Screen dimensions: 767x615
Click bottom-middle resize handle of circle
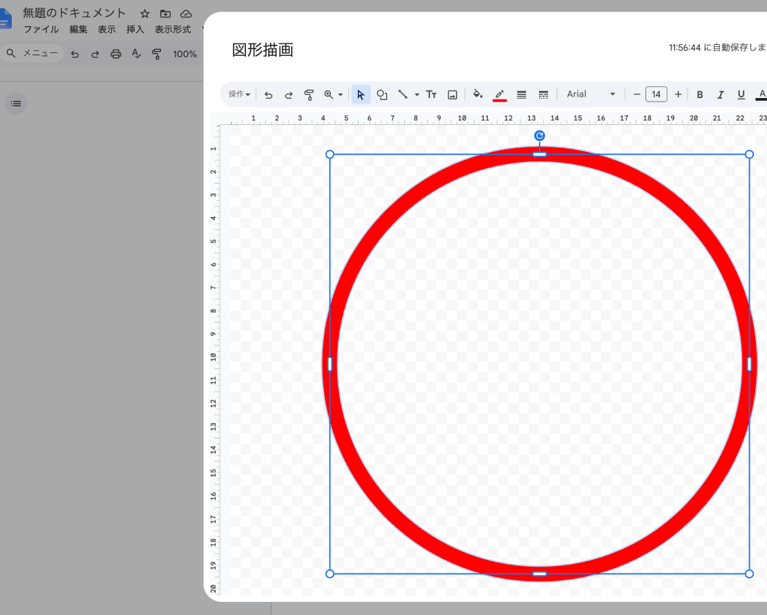click(x=540, y=574)
